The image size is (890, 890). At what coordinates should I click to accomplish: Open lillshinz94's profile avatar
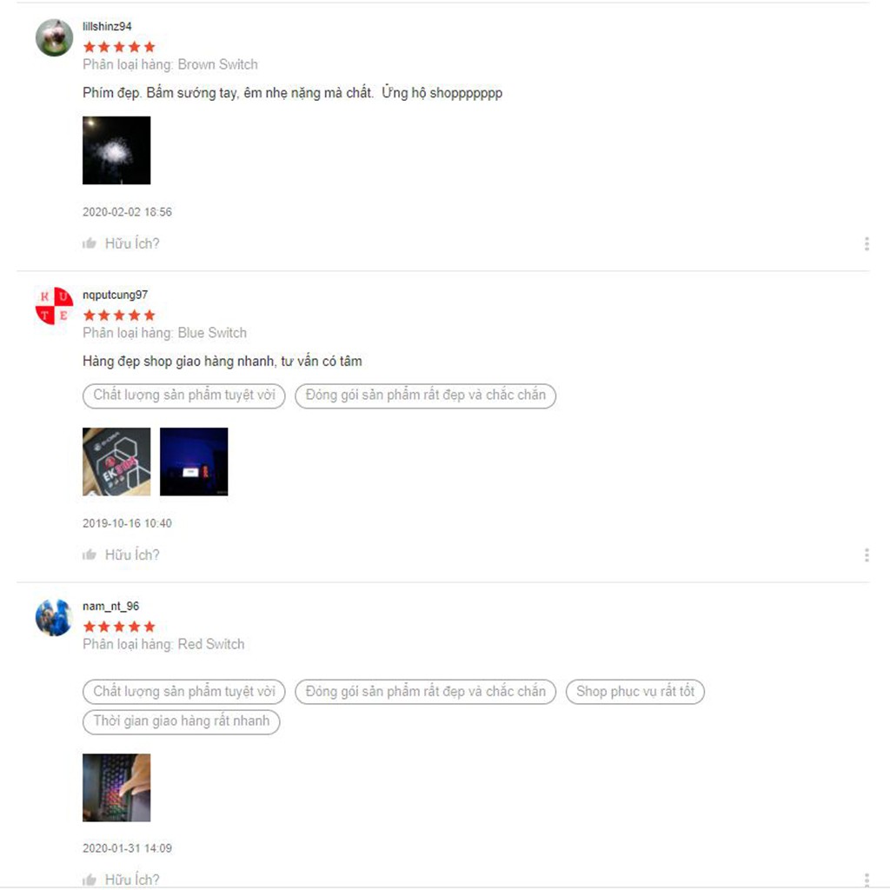(54, 37)
